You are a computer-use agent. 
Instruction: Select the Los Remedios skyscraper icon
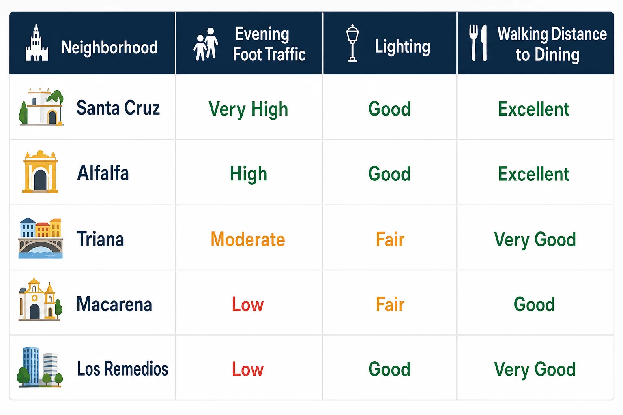[x=40, y=367]
